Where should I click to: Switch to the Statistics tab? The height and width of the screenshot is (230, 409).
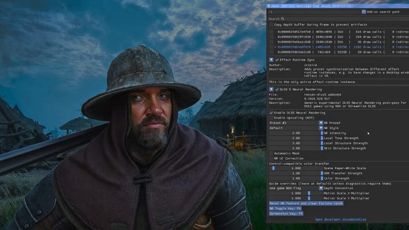click(x=341, y=6)
